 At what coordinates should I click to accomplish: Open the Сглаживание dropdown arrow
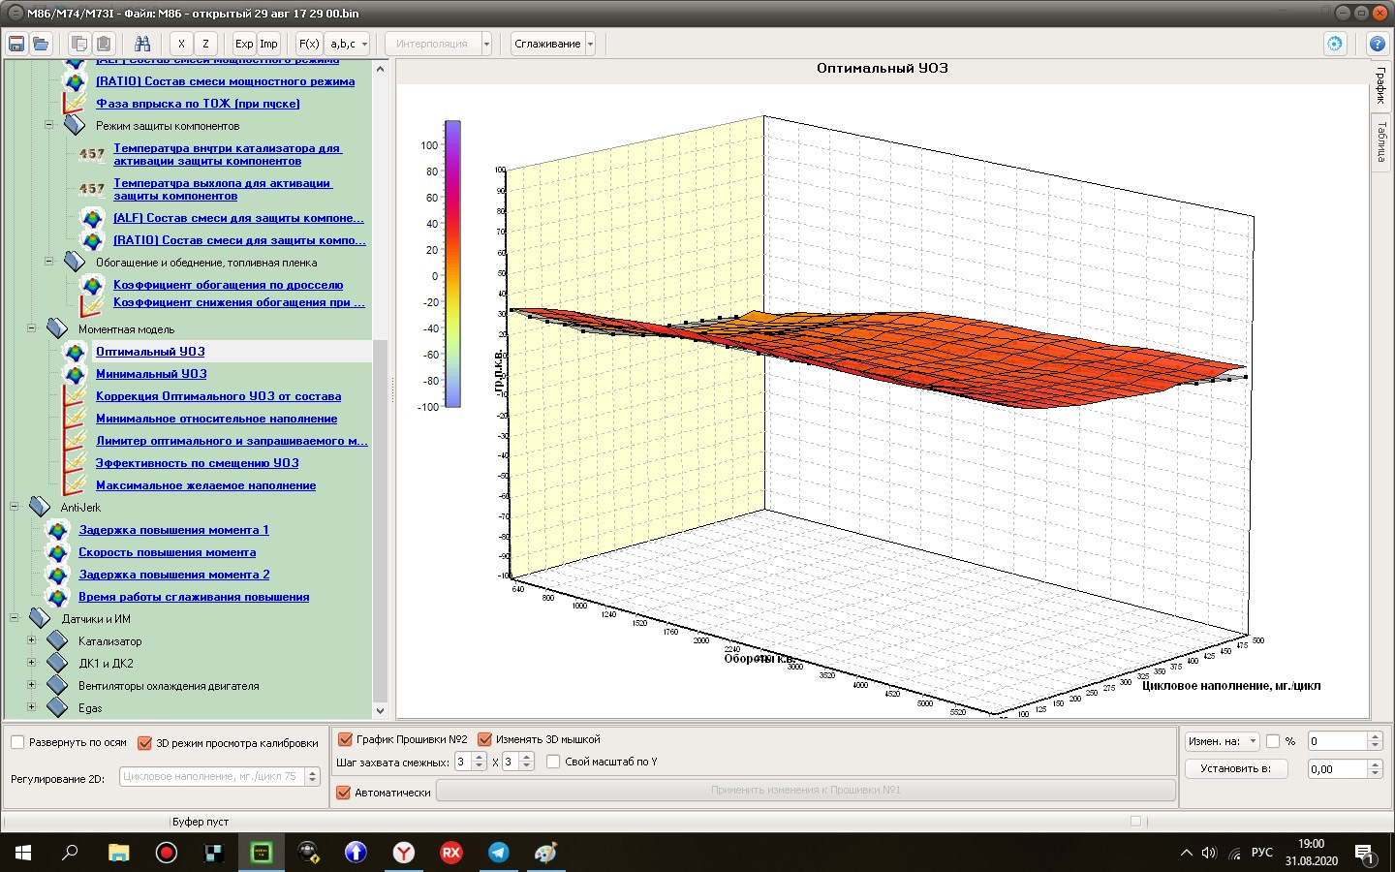tap(590, 44)
